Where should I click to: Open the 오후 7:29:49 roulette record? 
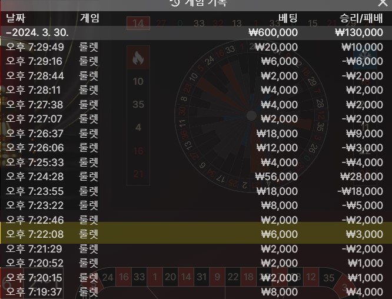[196, 47]
